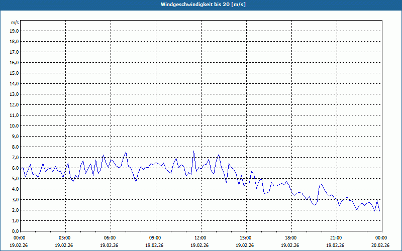Select the 21:00 time axis label
The image size is (402, 251).
point(336,238)
